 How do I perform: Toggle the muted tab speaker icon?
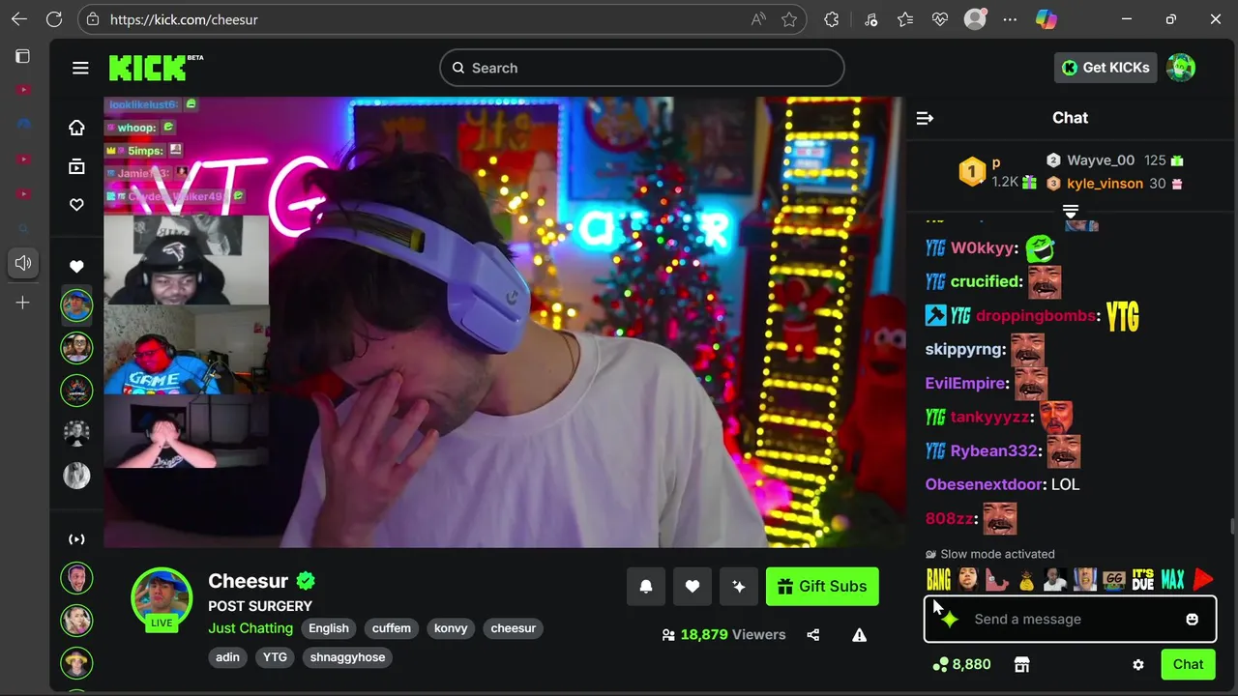click(23, 263)
